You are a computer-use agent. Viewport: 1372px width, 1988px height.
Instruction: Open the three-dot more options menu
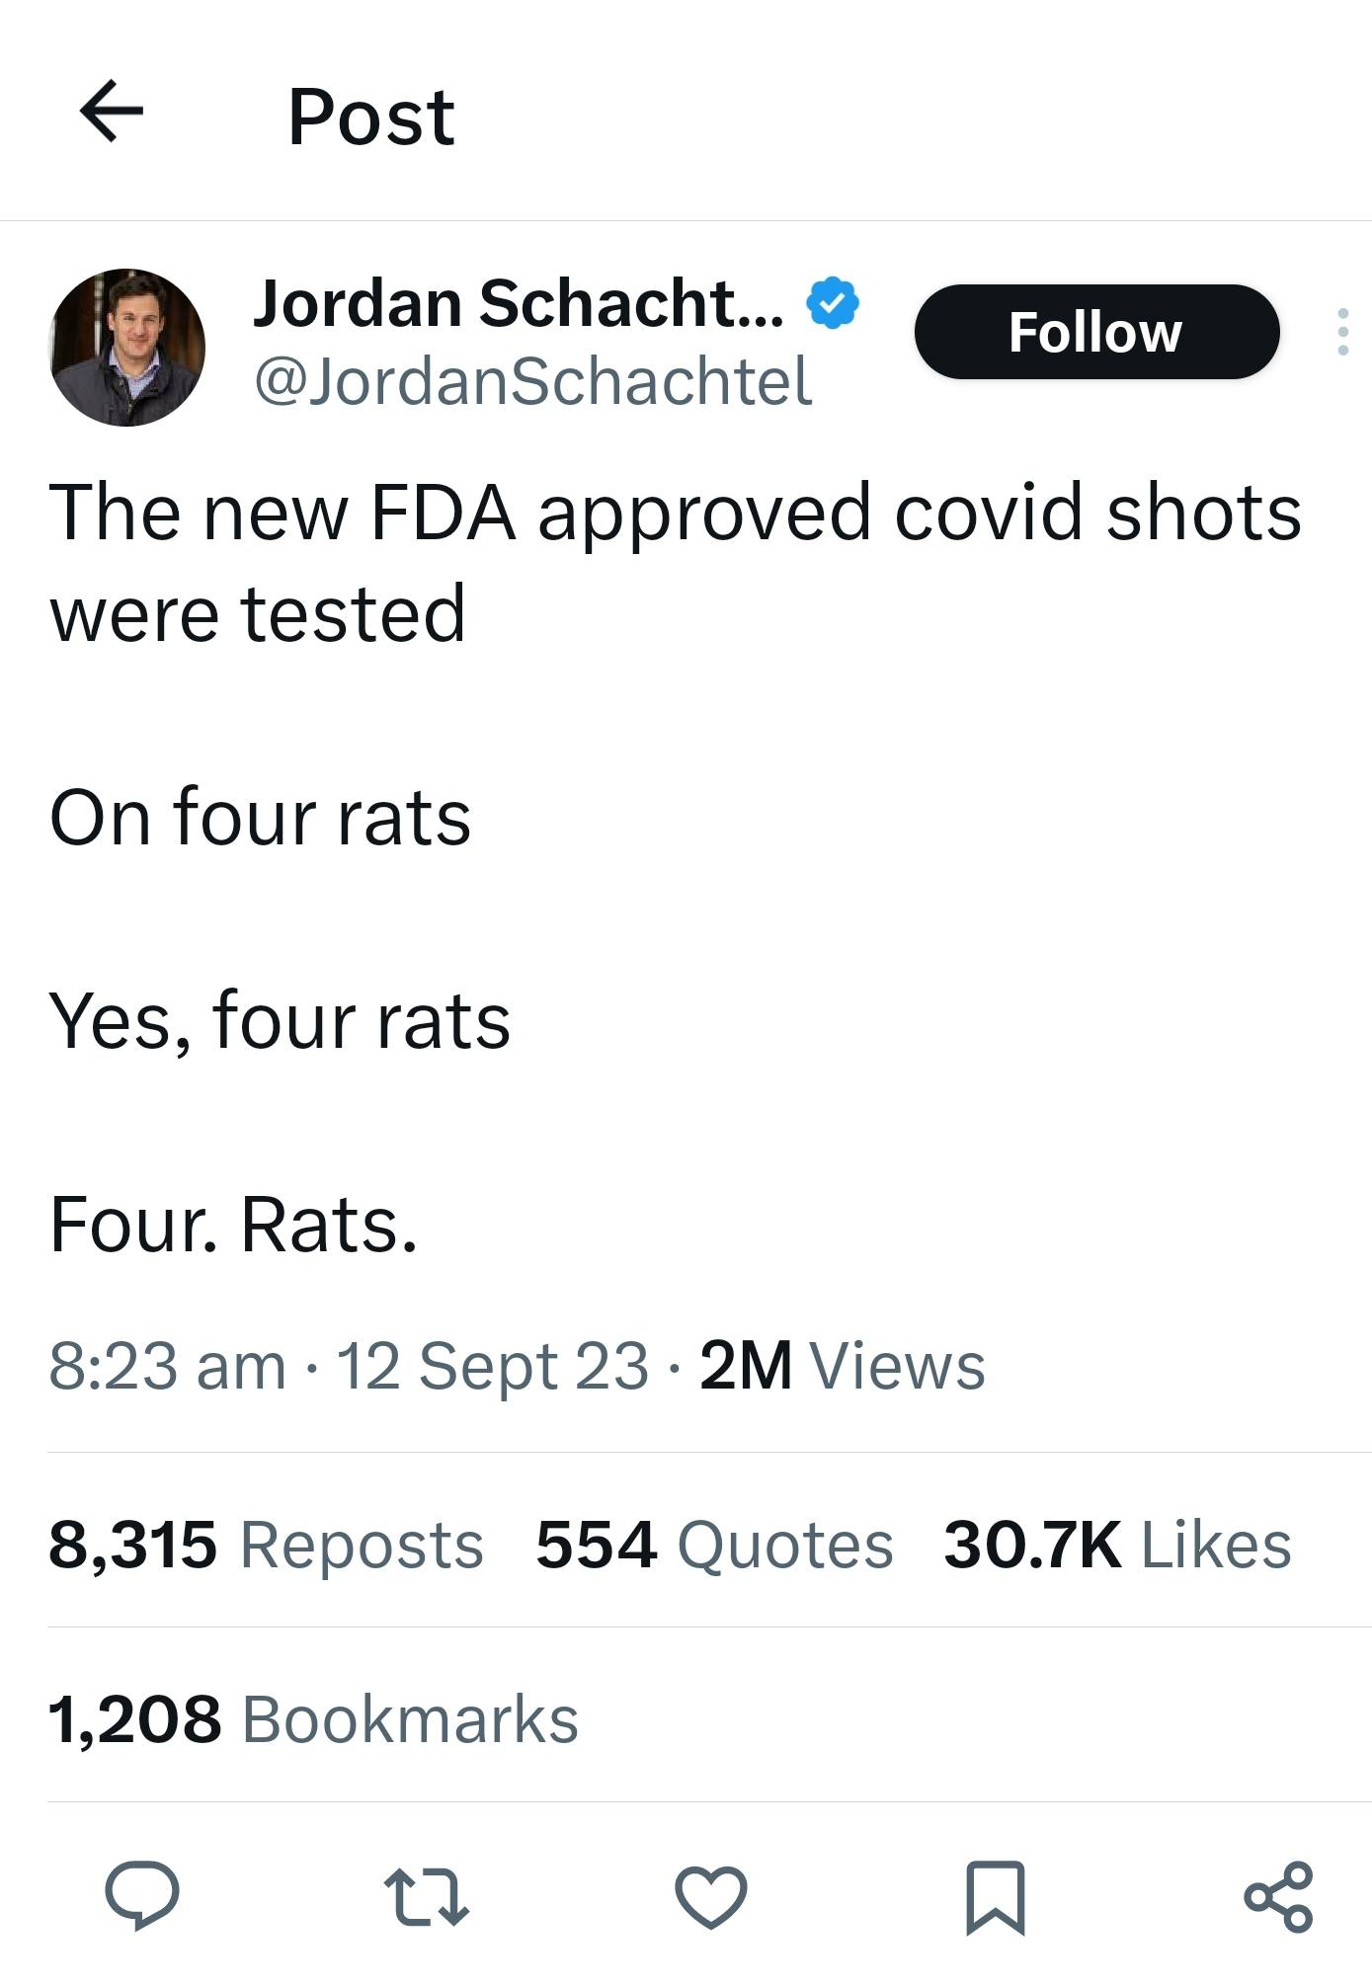[x=1342, y=332]
